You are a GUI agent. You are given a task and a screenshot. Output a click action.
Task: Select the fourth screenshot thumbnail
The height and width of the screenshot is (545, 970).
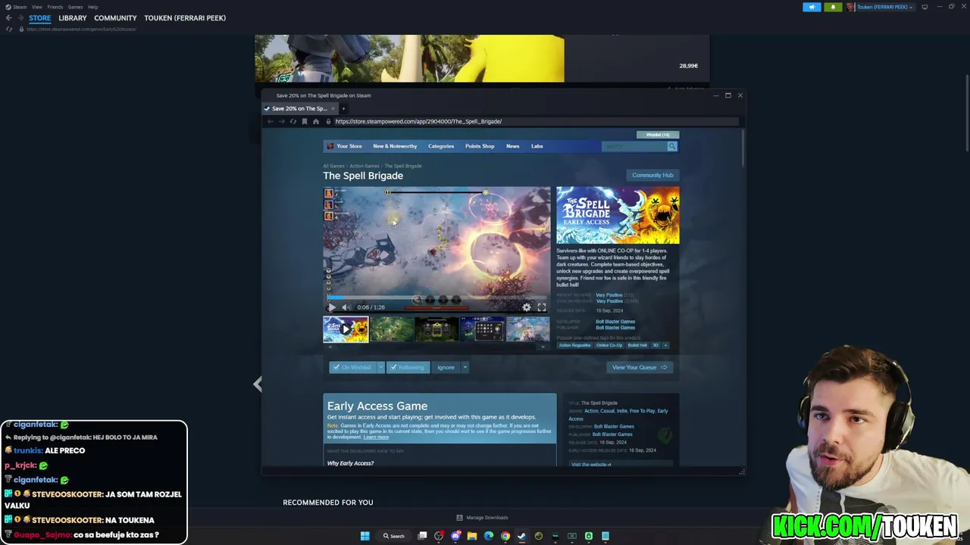click(x=483, y=329)
